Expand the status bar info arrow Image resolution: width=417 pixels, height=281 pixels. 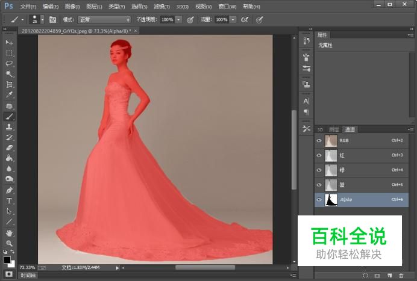(118, 268)
